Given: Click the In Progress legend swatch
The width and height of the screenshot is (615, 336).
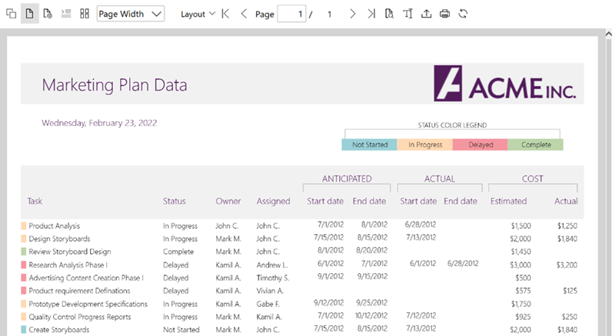Looking at the screenshot, I should (425, 144).
